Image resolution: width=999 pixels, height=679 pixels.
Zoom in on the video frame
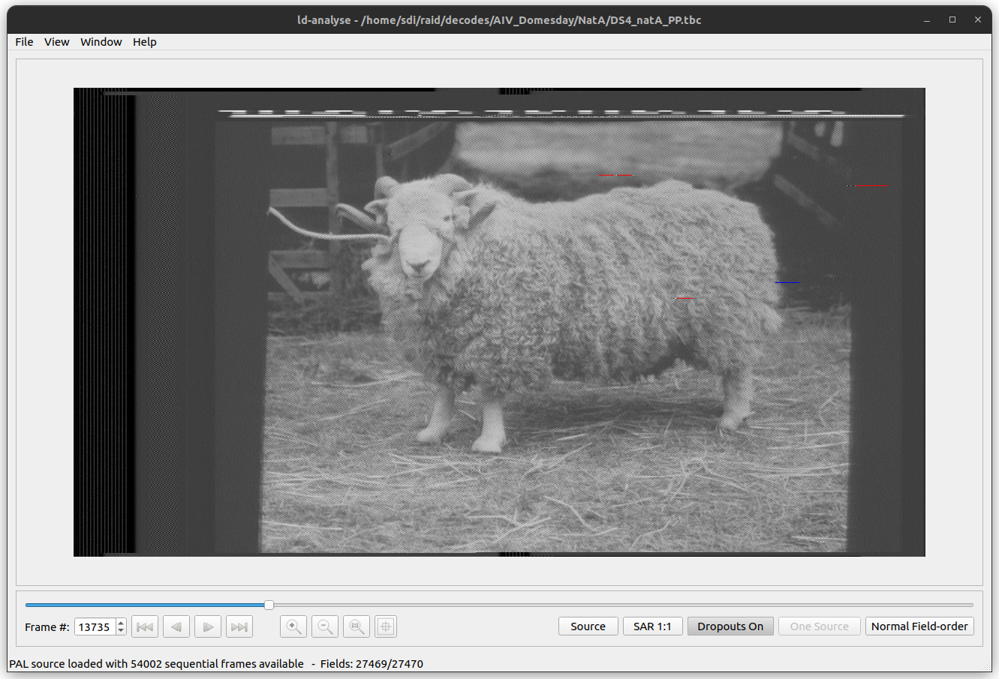[293, 626]
